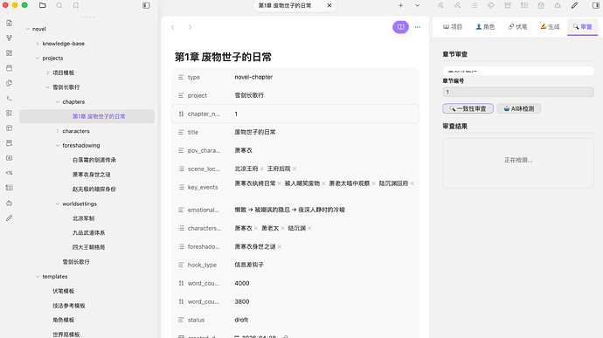Open 赵无极的暗探身份 in file tree
The height and width of the screenshot is (338, 603).
coord(94,190)
